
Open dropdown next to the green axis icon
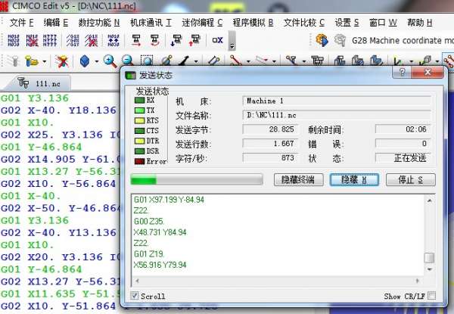pyautogui.click(x=411, y=61)
